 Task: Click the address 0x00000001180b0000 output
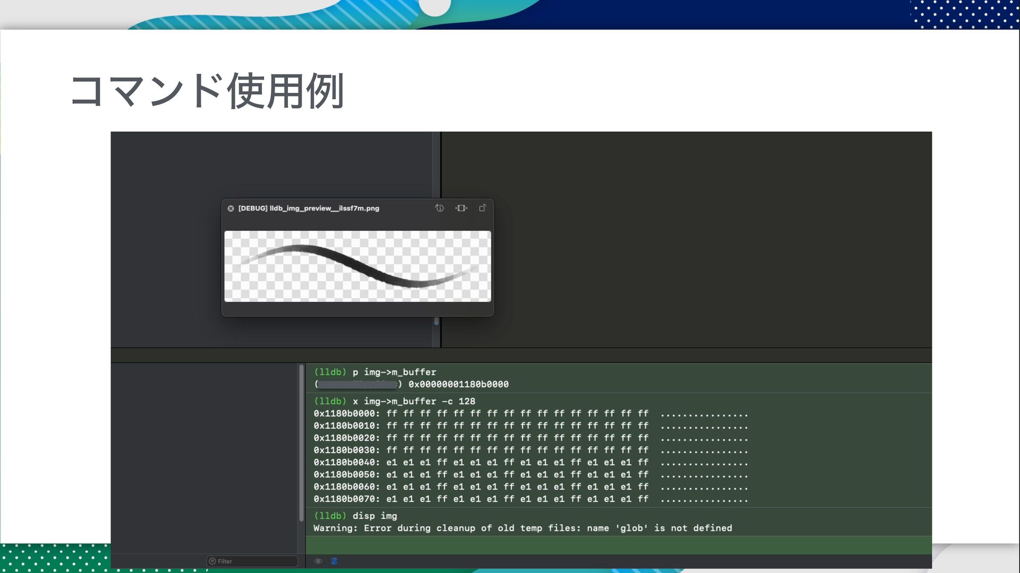click(x=458, y=384)
